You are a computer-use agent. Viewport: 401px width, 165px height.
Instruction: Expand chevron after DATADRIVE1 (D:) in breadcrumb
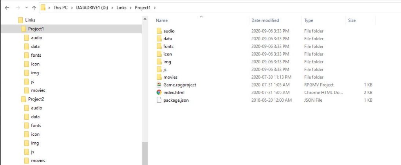(x=112, y=8)
